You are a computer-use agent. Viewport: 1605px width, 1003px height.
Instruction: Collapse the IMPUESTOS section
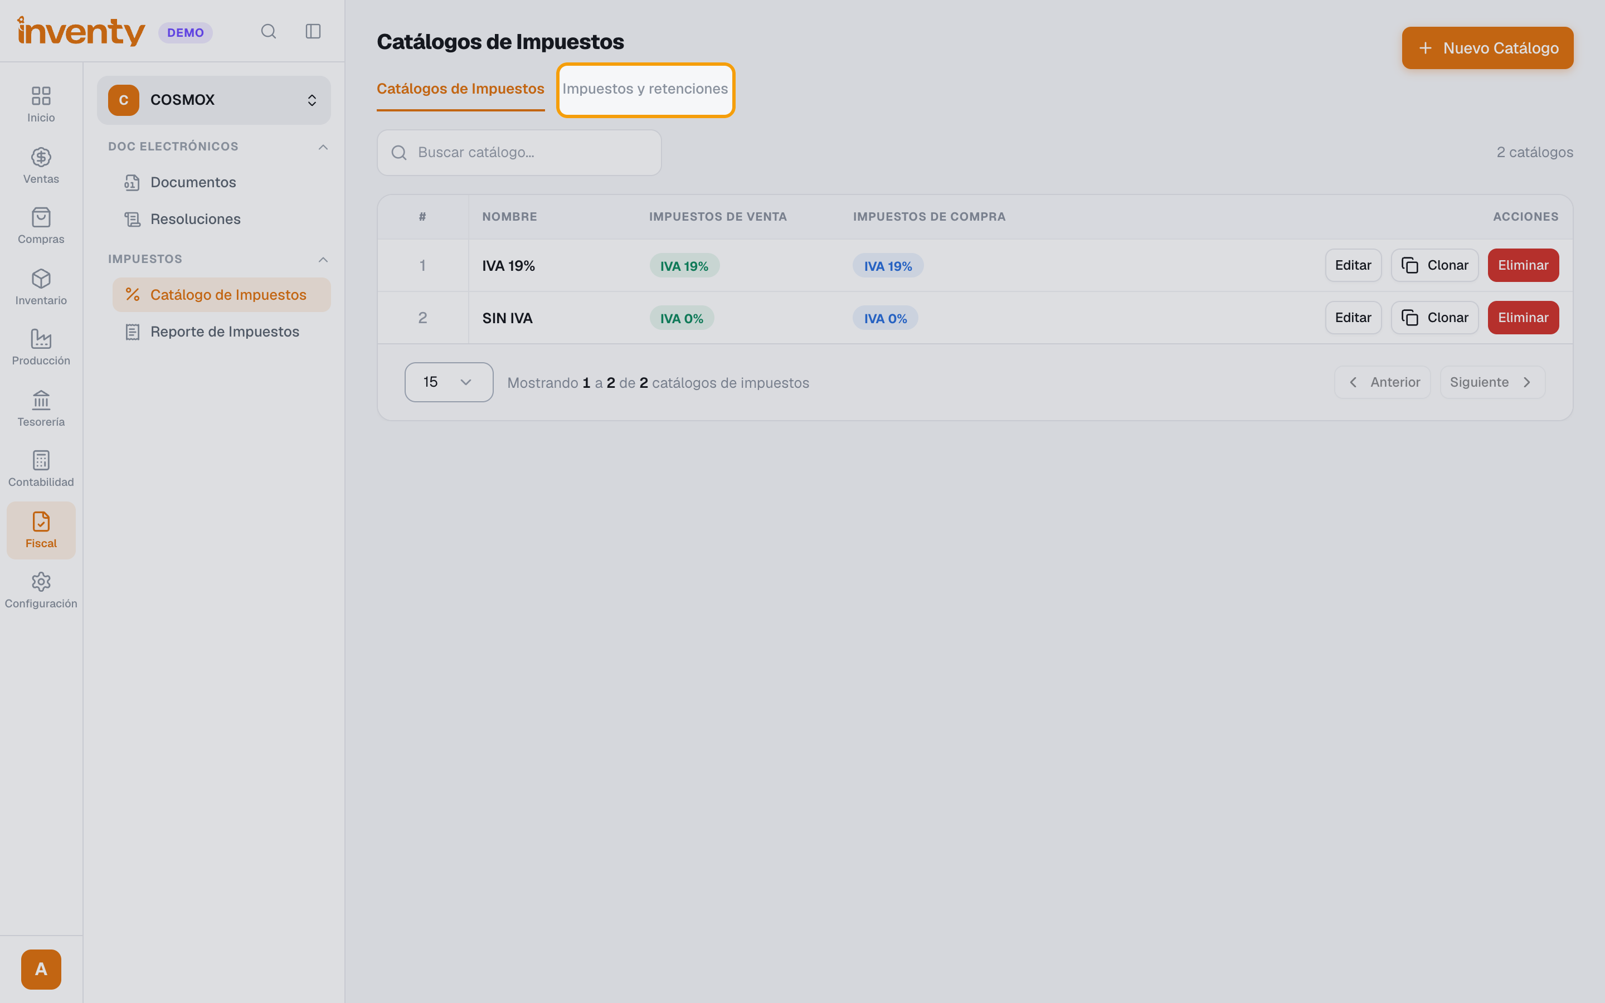point(323,259)
